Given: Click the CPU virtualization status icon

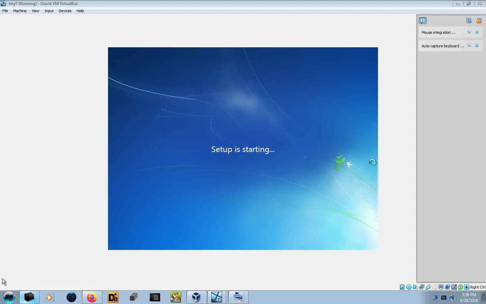Looking at the screenshot, I should (x=454, y=287).
